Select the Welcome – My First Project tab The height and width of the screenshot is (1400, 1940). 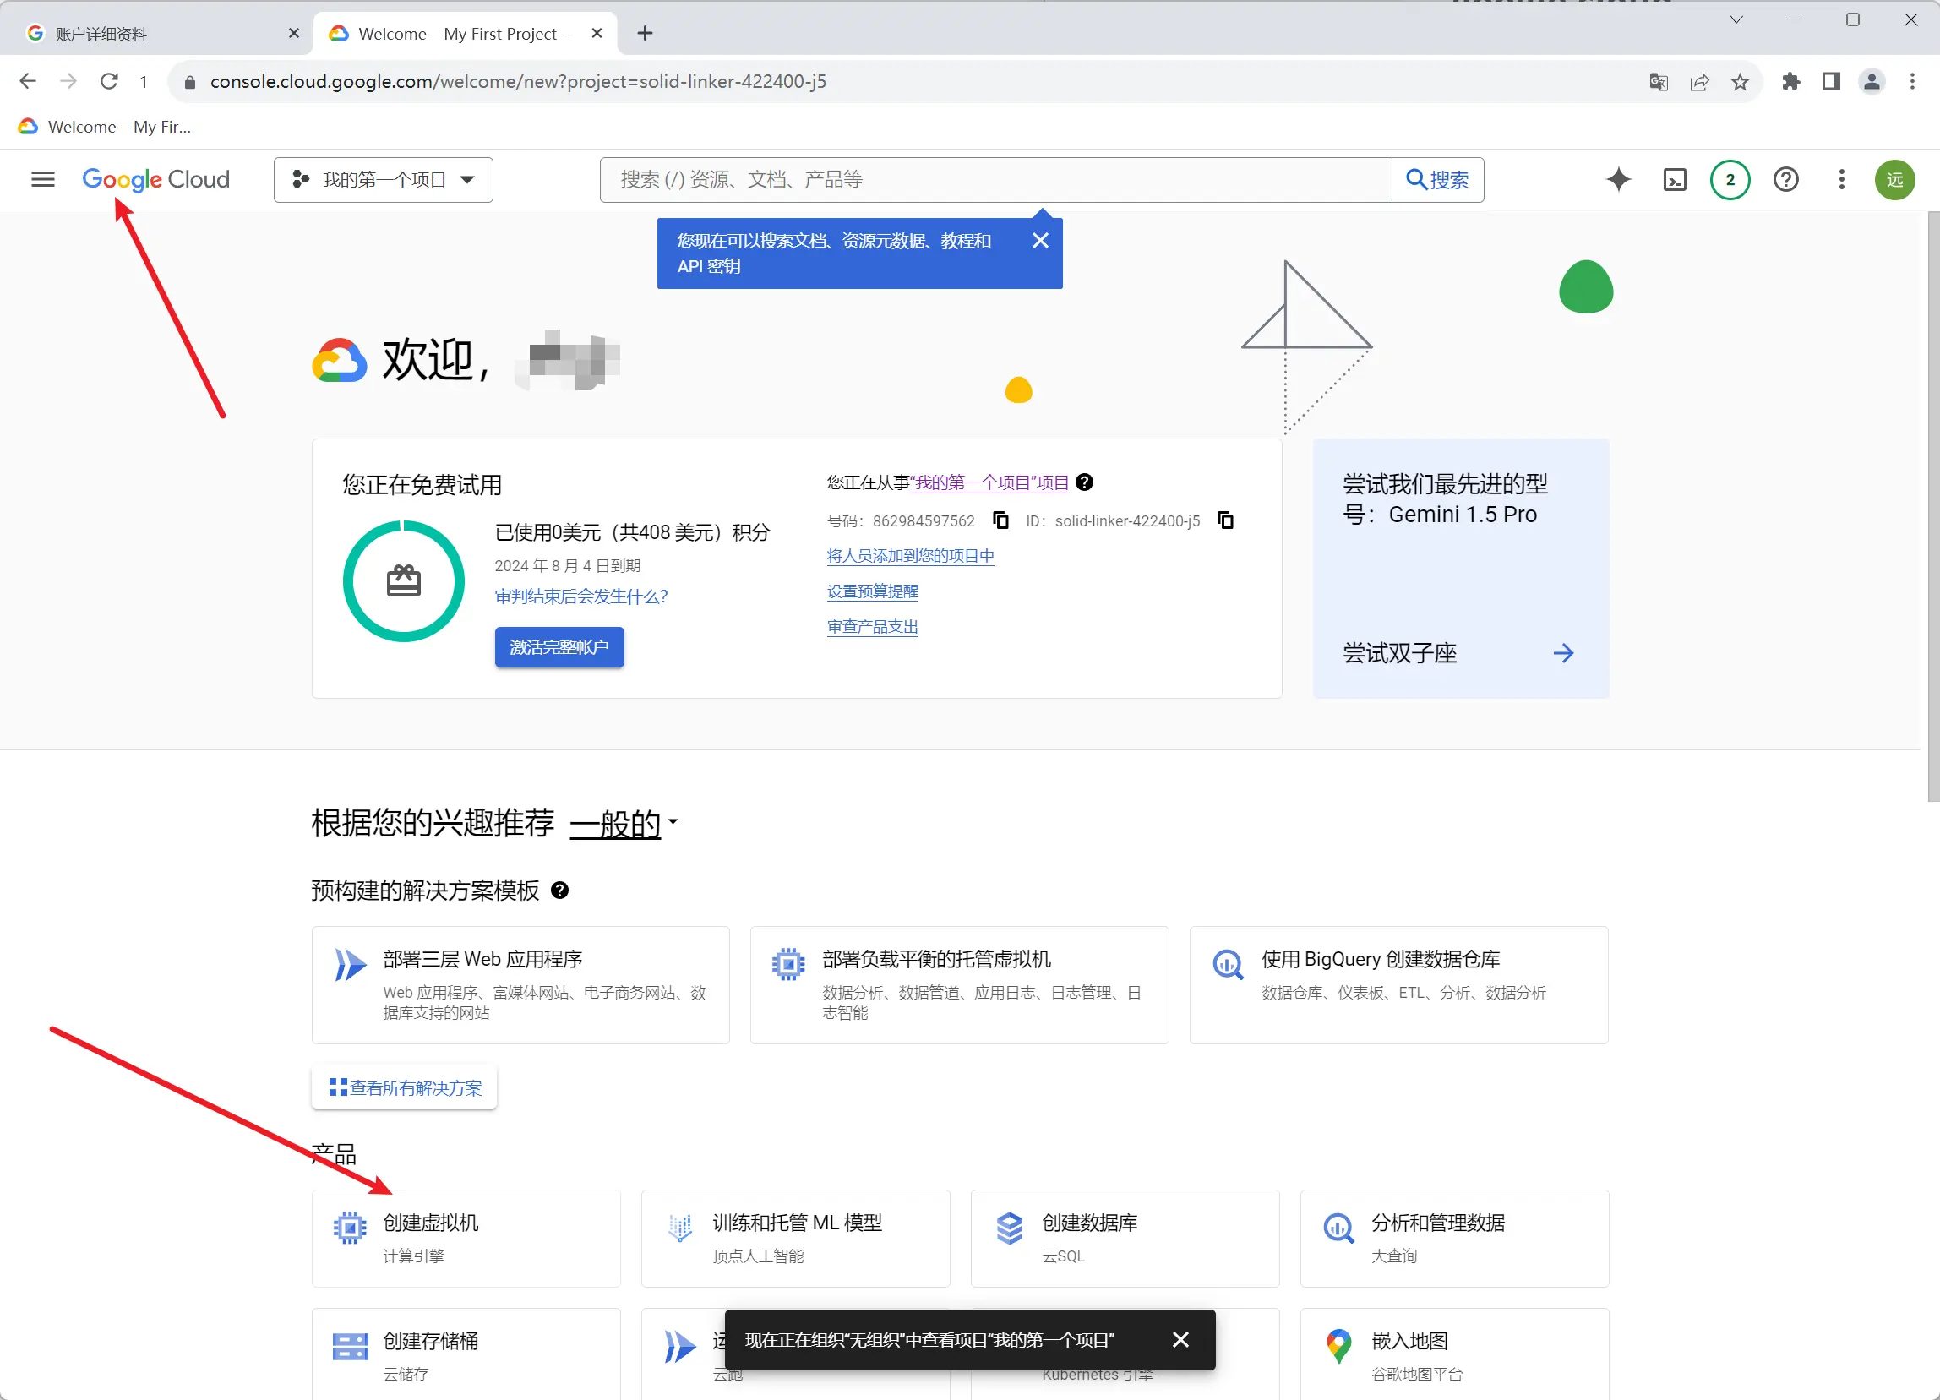click(465, 33)
